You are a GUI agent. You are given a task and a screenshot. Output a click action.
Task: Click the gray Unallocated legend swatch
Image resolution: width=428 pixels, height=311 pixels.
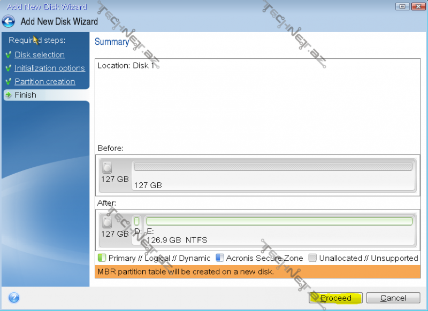[x=312, y=258]
